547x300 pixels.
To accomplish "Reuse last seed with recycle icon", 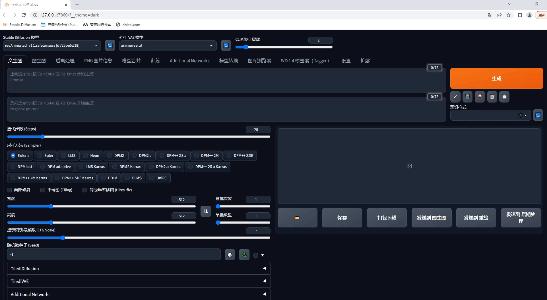I will click(x=244, y=255).
